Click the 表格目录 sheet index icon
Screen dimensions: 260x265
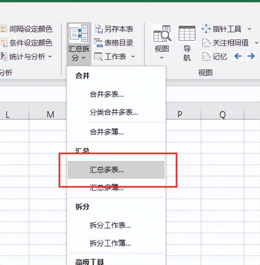[x=99, y=43]
